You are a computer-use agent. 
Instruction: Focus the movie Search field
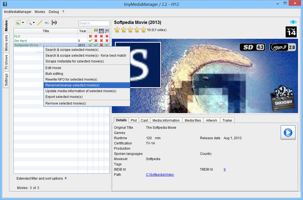tap(94, 23)
